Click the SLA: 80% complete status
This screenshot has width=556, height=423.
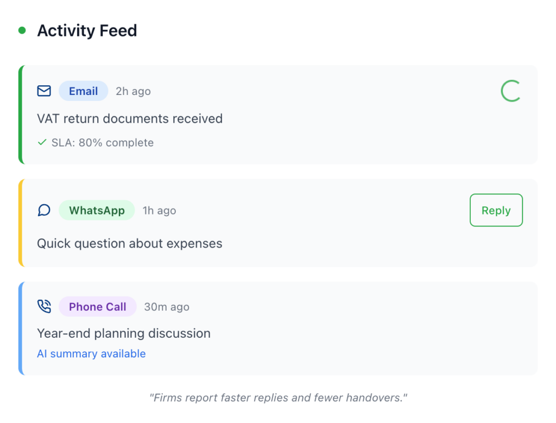(x=103, y=143)
